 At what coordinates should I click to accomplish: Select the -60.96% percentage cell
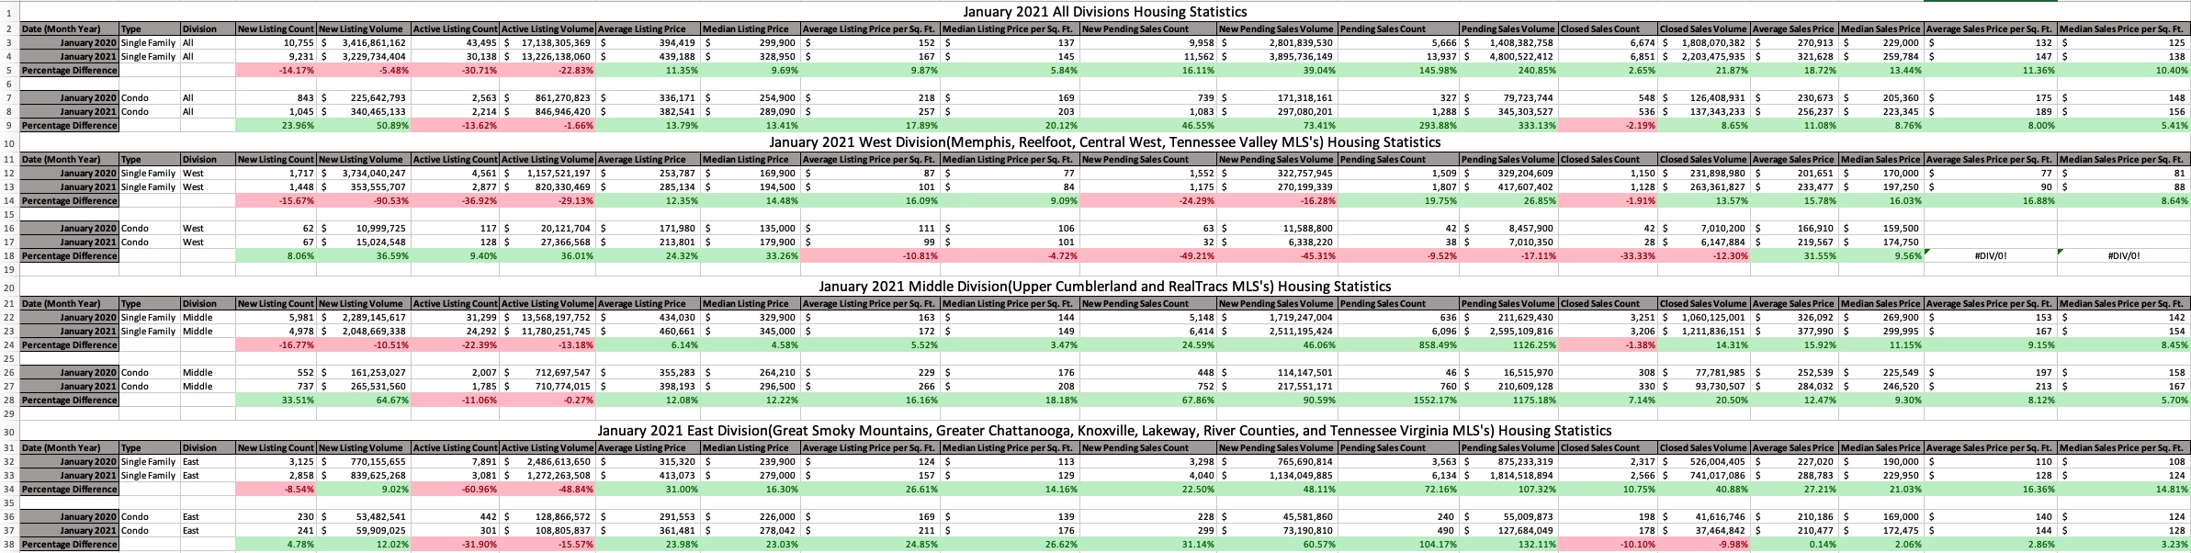pos(455,490)
